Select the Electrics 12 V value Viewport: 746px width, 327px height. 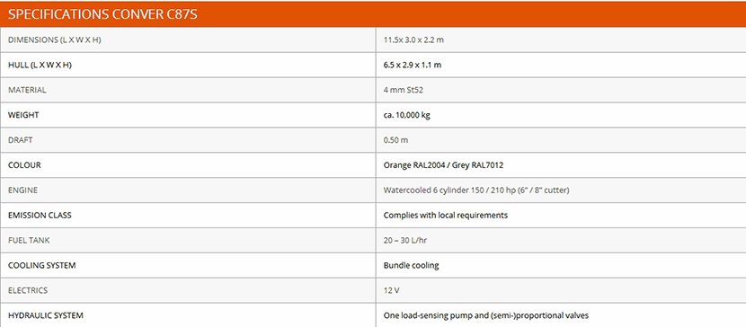[x=391, y=290]
